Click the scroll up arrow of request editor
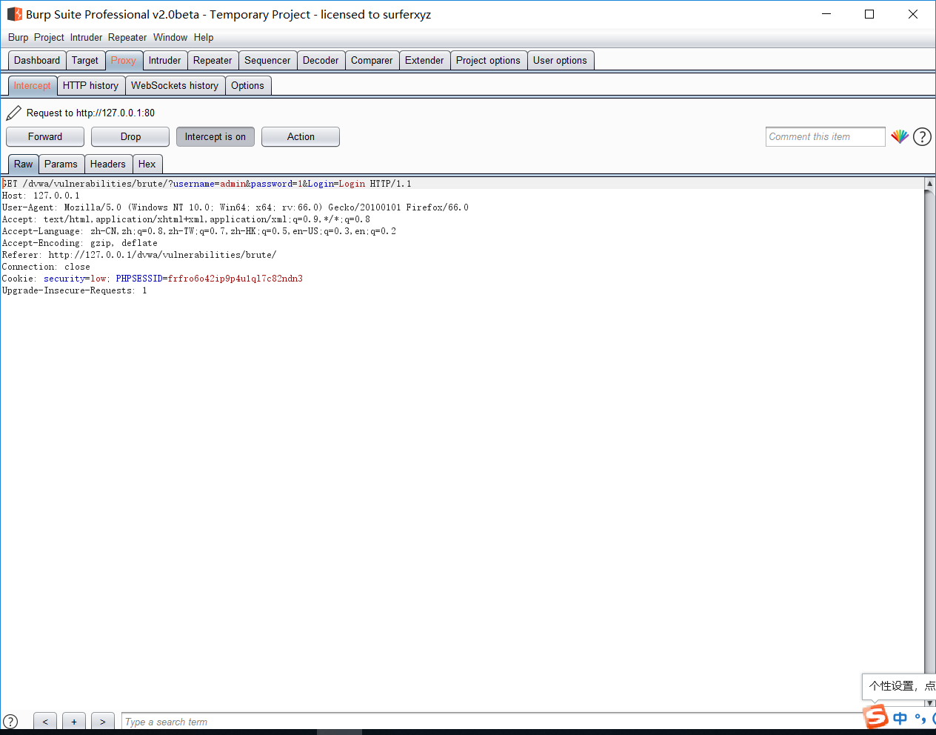 [929, 183]
